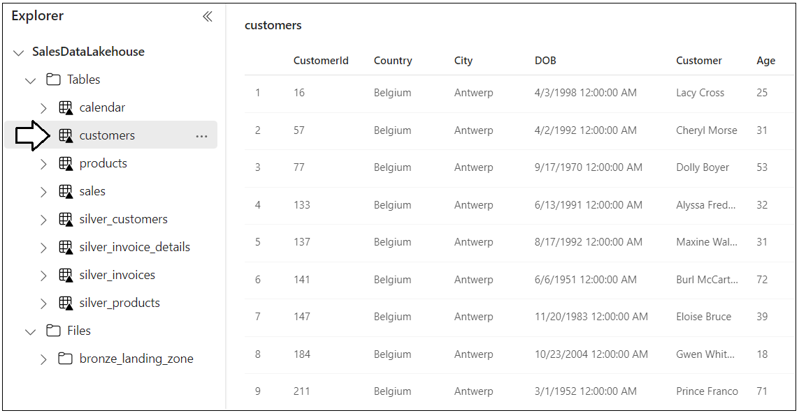799x413 pixels.
Task: Collapse the Tables folder chevron
Action: point(31,80)
